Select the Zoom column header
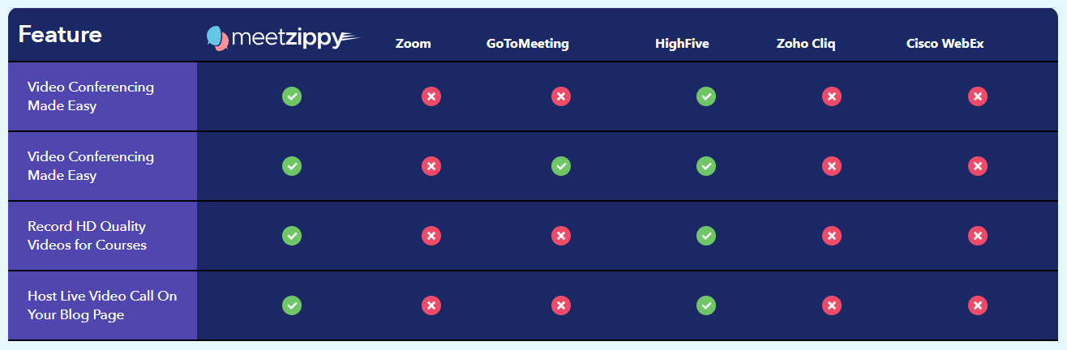 (x=414, y=44)
